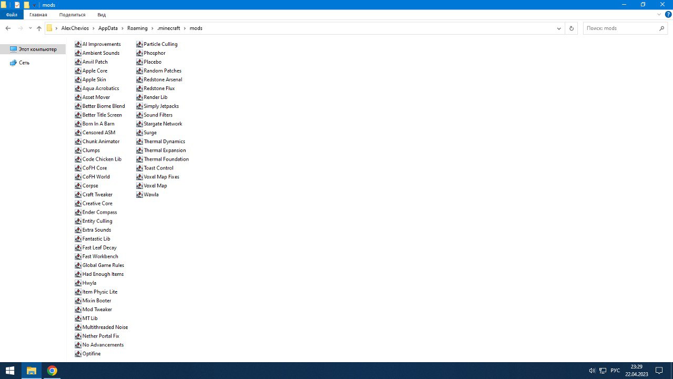Open the taskbar clock and date

click(x=637, y=371)
